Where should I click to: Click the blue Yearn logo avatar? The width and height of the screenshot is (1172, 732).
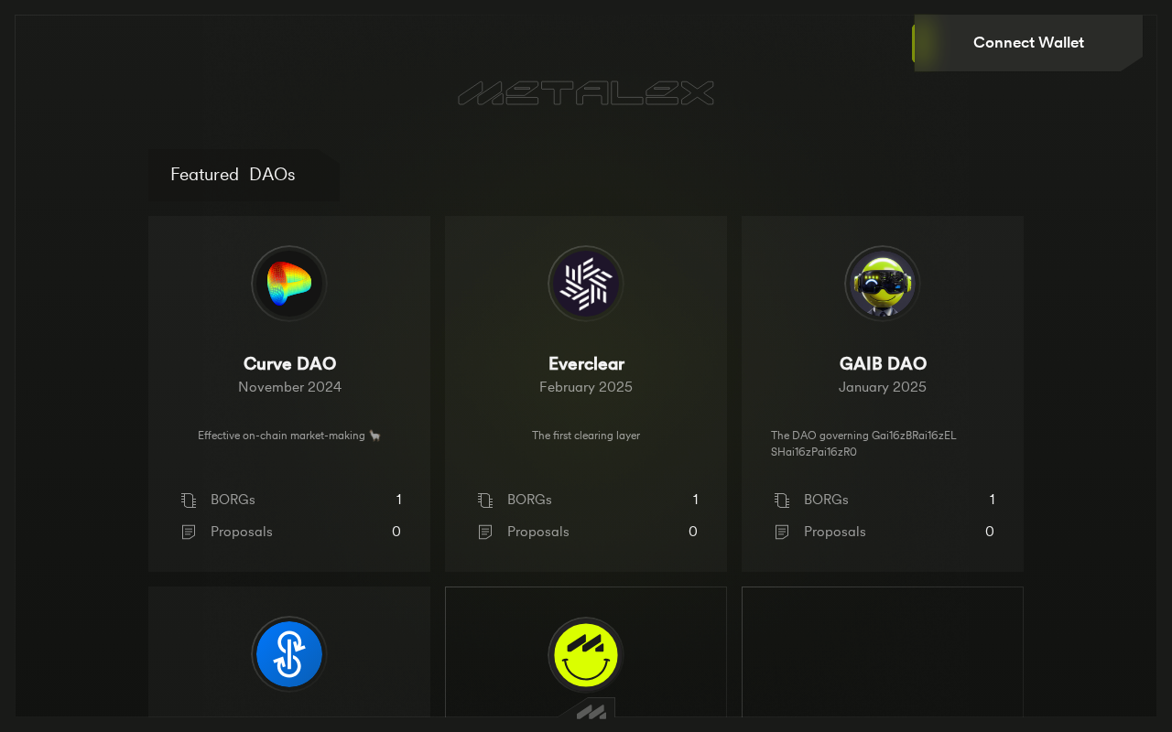tap(289, 654)
